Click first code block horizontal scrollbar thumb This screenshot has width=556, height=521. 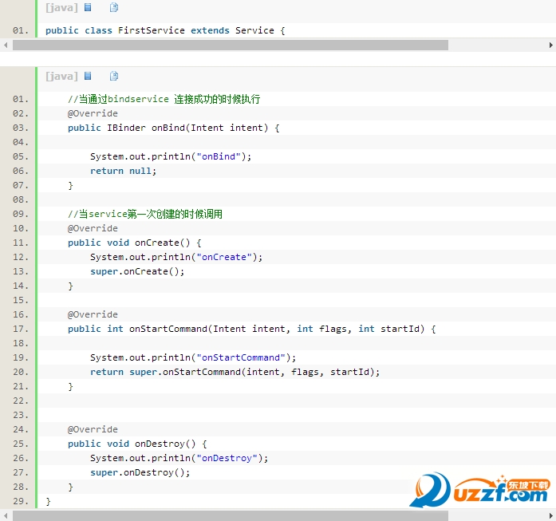[230, 45]
